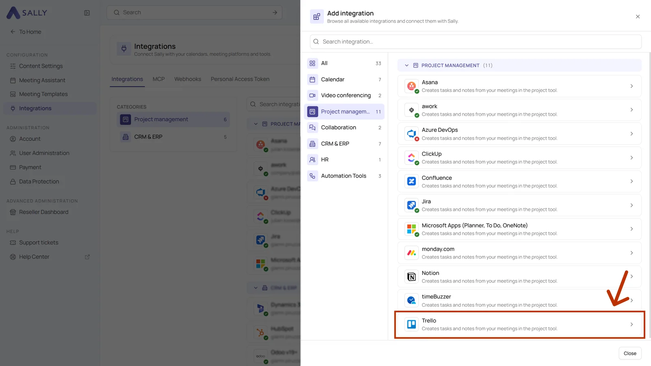
Task: Open the Azure DevOps row chevron
Action: tap(631, 133)
